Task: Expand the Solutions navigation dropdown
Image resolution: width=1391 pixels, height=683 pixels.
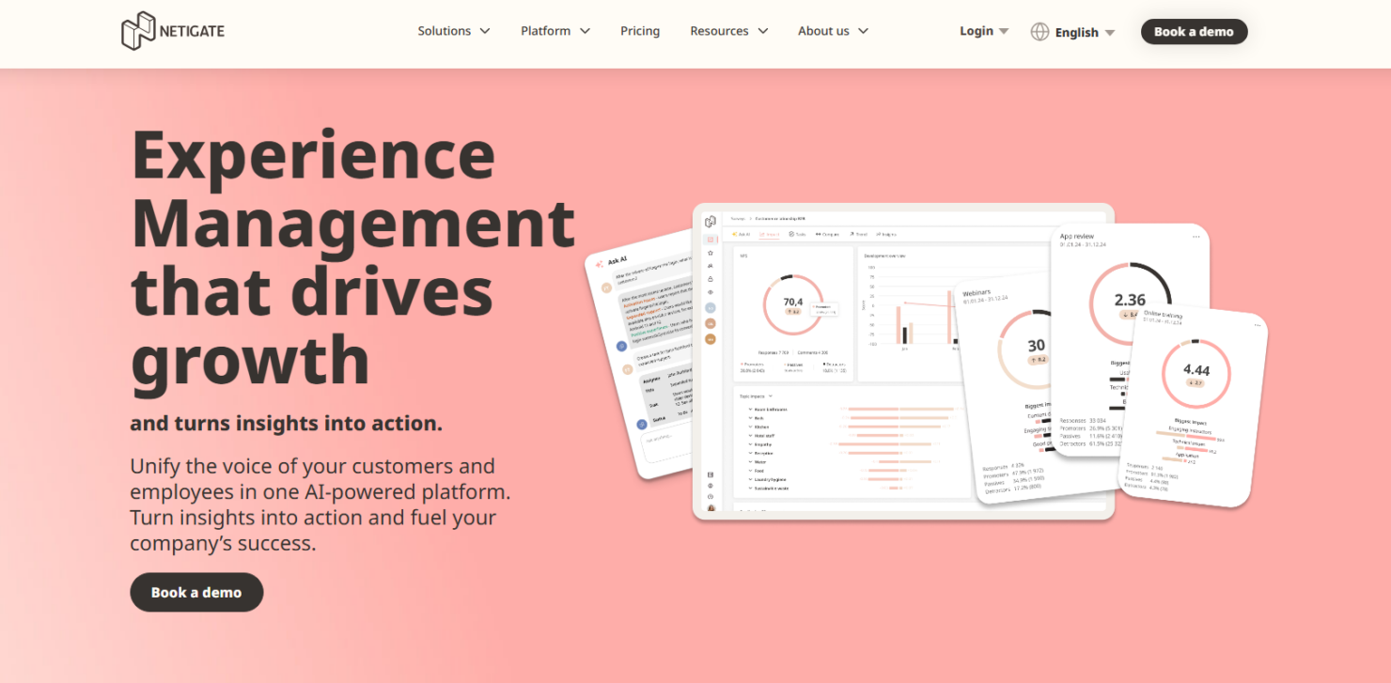Action: click(453, 30)
